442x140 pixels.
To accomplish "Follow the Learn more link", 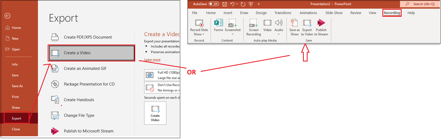I will click(152, 60).
